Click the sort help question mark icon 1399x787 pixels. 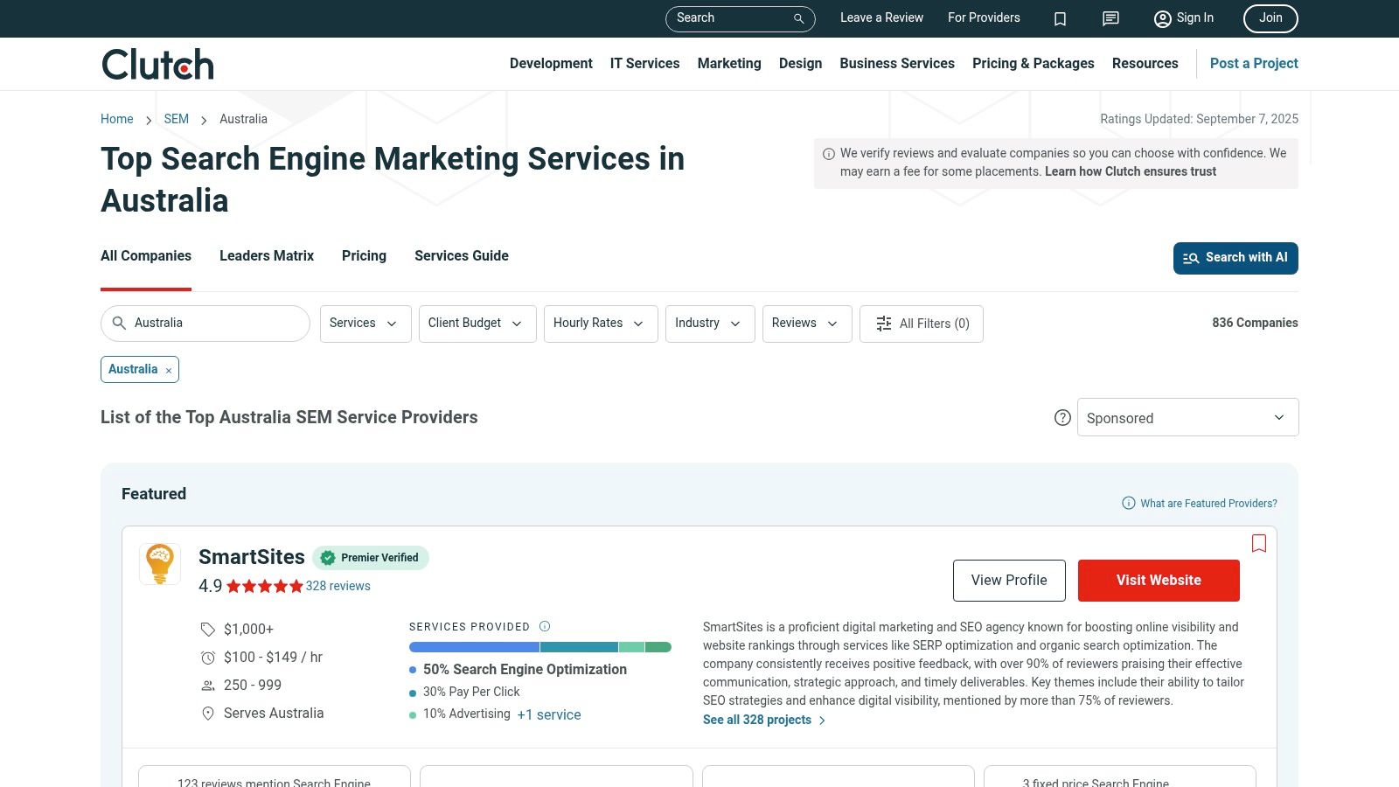coord(1062,418)
